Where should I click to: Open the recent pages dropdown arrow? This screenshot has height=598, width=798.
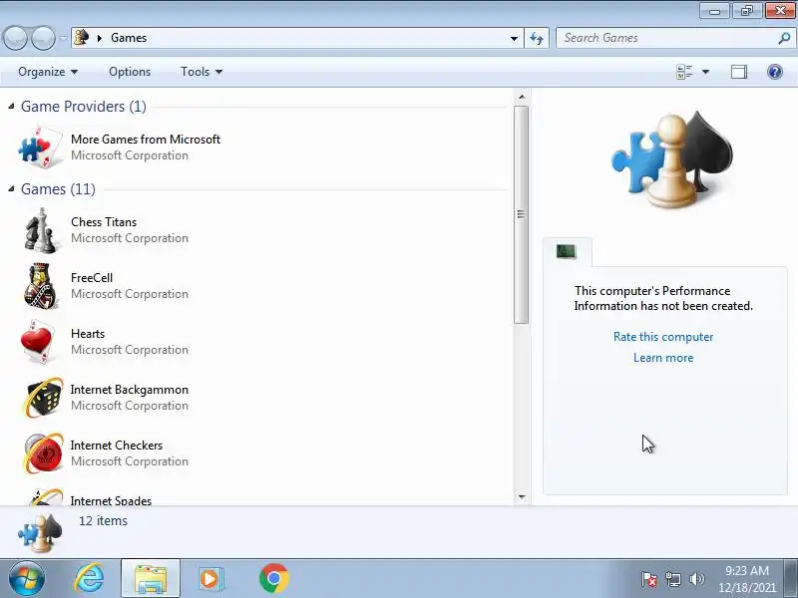(x=63, y=38)
